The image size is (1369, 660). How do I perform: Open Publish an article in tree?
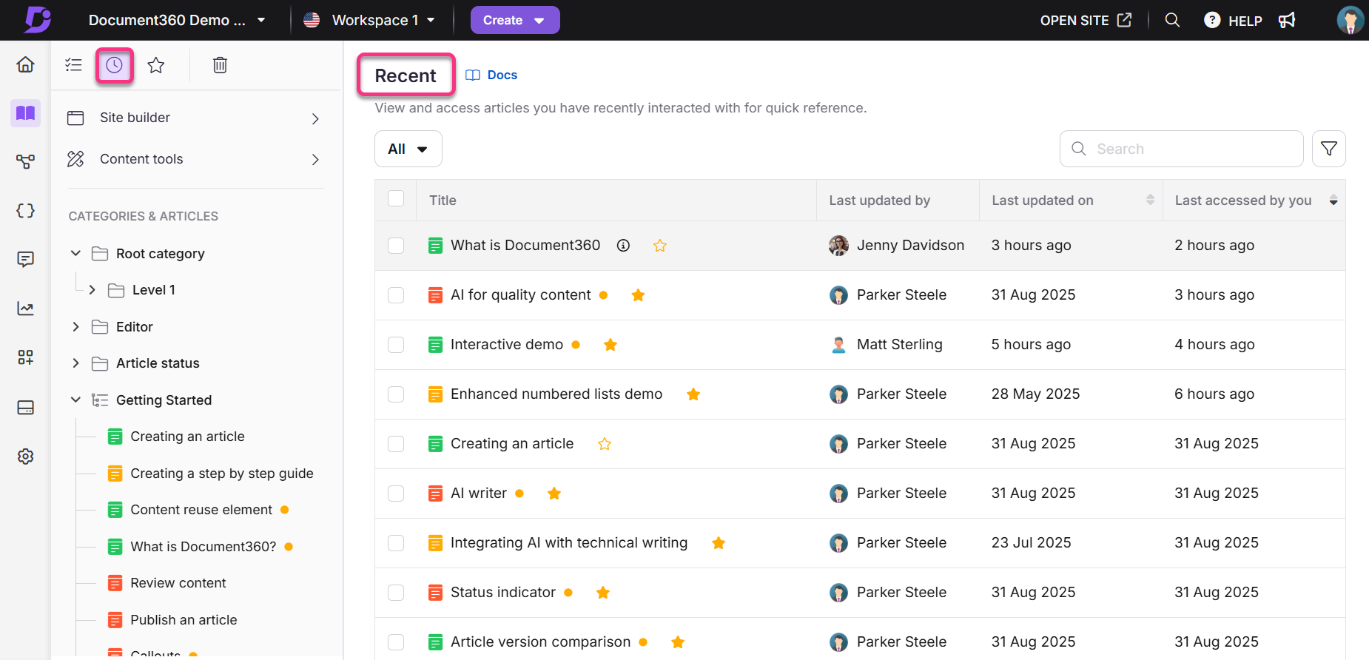[x=184, y=620]
